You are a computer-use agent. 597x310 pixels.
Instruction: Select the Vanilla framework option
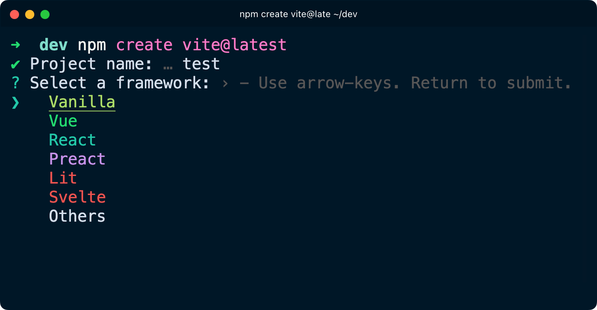click(82, 102)
